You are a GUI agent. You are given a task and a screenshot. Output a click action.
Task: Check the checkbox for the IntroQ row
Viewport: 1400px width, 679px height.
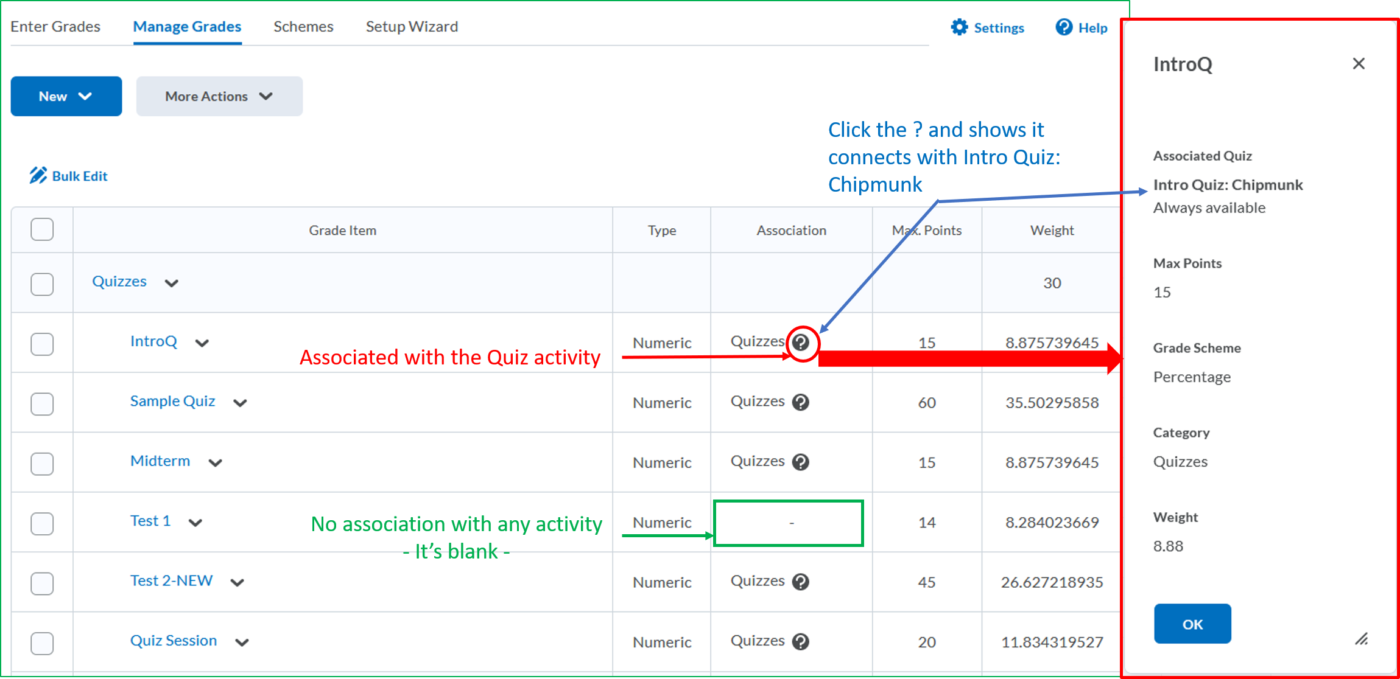click(x=41, y=343)
